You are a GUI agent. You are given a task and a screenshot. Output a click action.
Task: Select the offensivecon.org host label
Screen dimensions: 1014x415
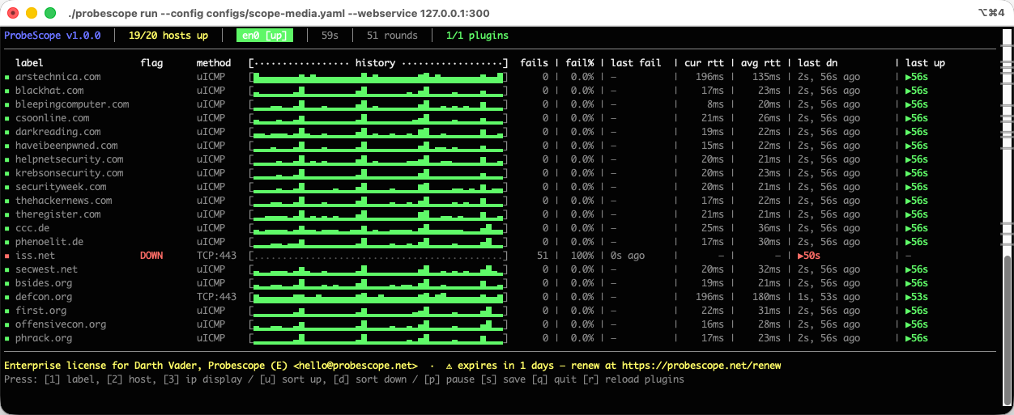click(x=61, y=324)
